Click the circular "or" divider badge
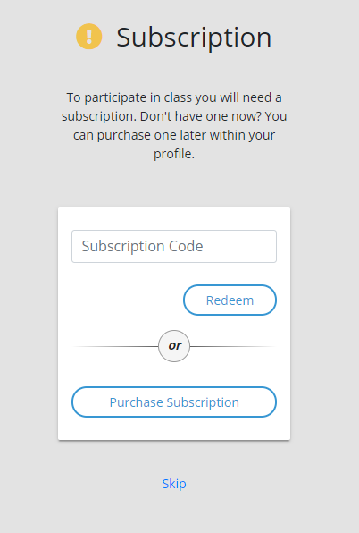The height and width of the screenshot is (533, 359). (174, 346)
